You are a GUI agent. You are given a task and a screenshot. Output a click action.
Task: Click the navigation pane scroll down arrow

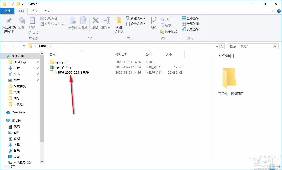point(42,162)
